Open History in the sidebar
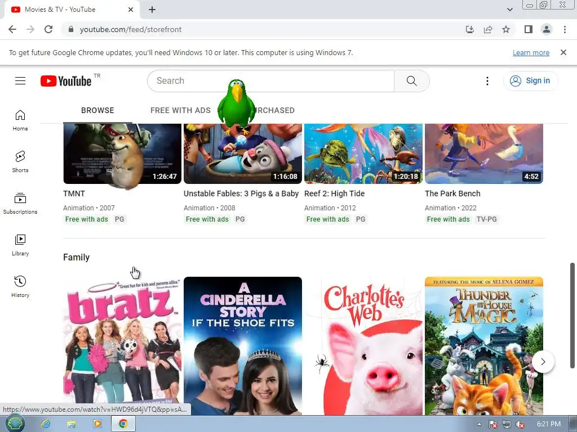Screen dimensions: 577x432 tap(20, 286)
